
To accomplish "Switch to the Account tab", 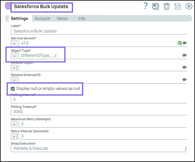I will [42, 18].
